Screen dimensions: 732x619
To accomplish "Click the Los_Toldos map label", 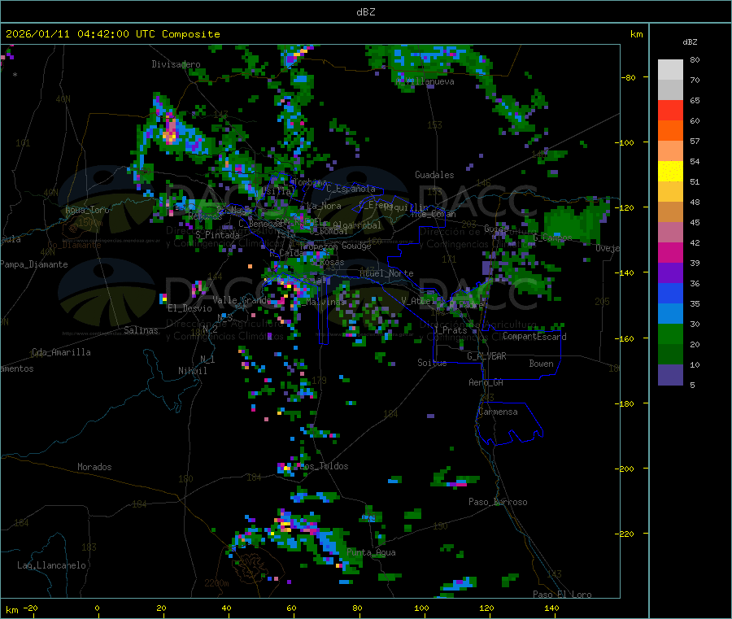I will (324, 466).
